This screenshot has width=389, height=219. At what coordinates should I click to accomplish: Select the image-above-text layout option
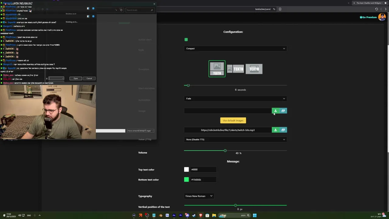pyautogui.click(x=217, y=69)
